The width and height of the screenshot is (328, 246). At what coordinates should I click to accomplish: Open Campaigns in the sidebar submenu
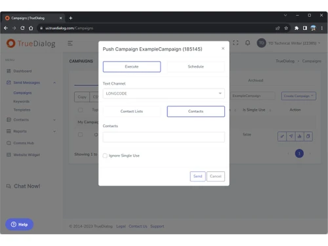[x=22, y=92]
